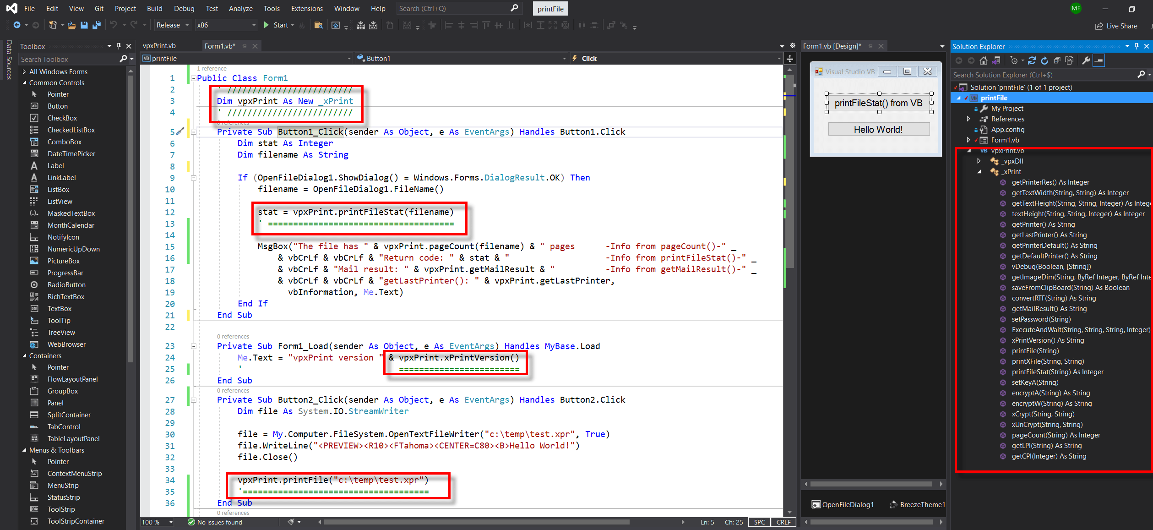The height and width of the screenshot is (530, 1153).
Task: Collapse the Common Controls toolbox group
Action: click(24, 83)
